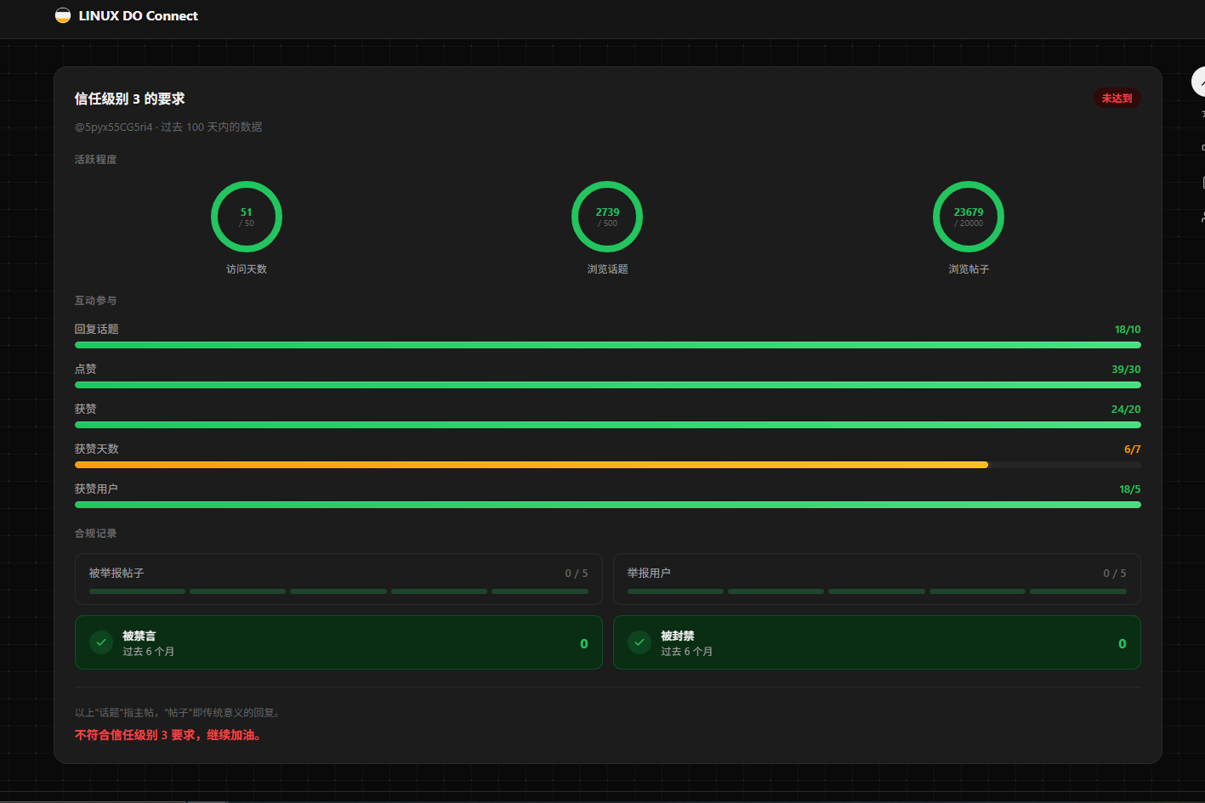Click the 0 / 5 count for 被举报帖子
The height and width of the screenshot is (803, 1205).
click(x=577, y=574)
